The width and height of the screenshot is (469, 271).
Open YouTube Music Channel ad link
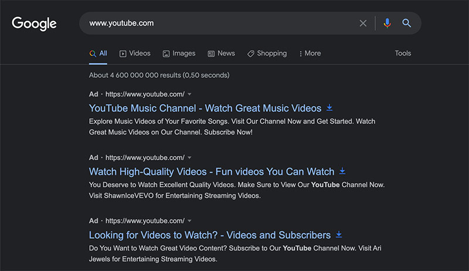(205, 108)
